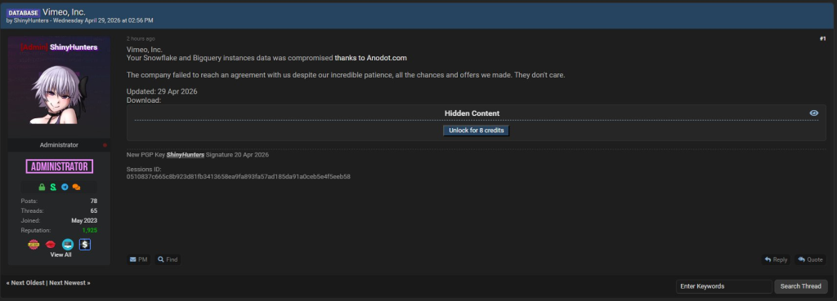The image size is (837, 301).
Task: Open ShinyHunters profile name in sidebar
Action: point(73,47)
